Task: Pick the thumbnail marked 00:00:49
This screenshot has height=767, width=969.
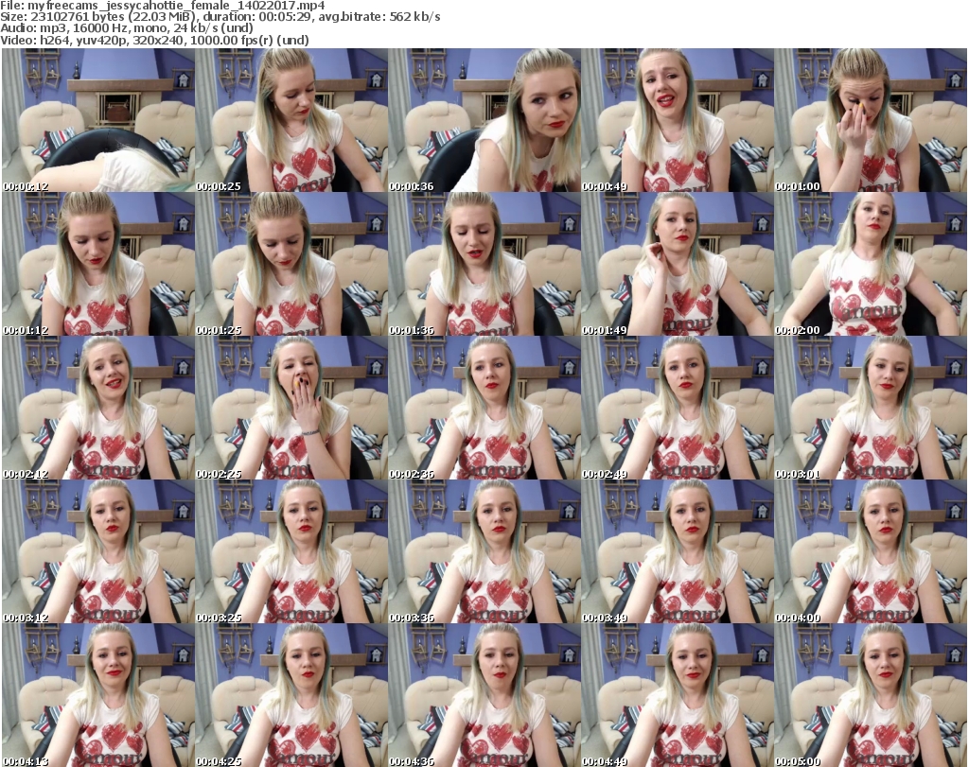Action: (678, 120)
